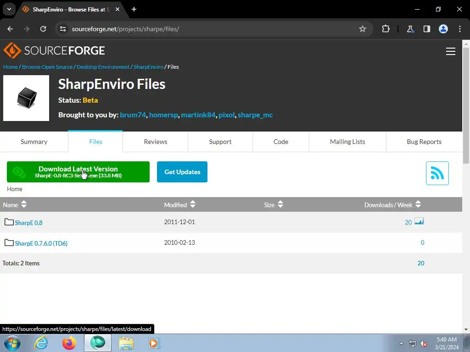Viewport: 470px width, 352px height.
Task: Open the pixol profile link
Action: coord(226,115)
